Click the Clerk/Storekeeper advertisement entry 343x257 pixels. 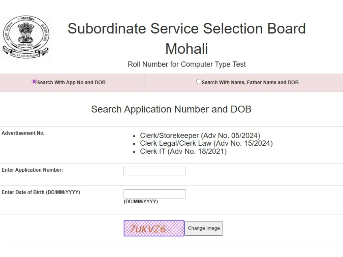(x=200, y=136)
